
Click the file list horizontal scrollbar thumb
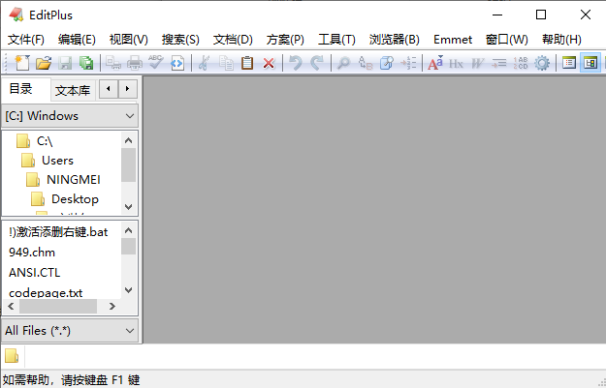point(58,307)
